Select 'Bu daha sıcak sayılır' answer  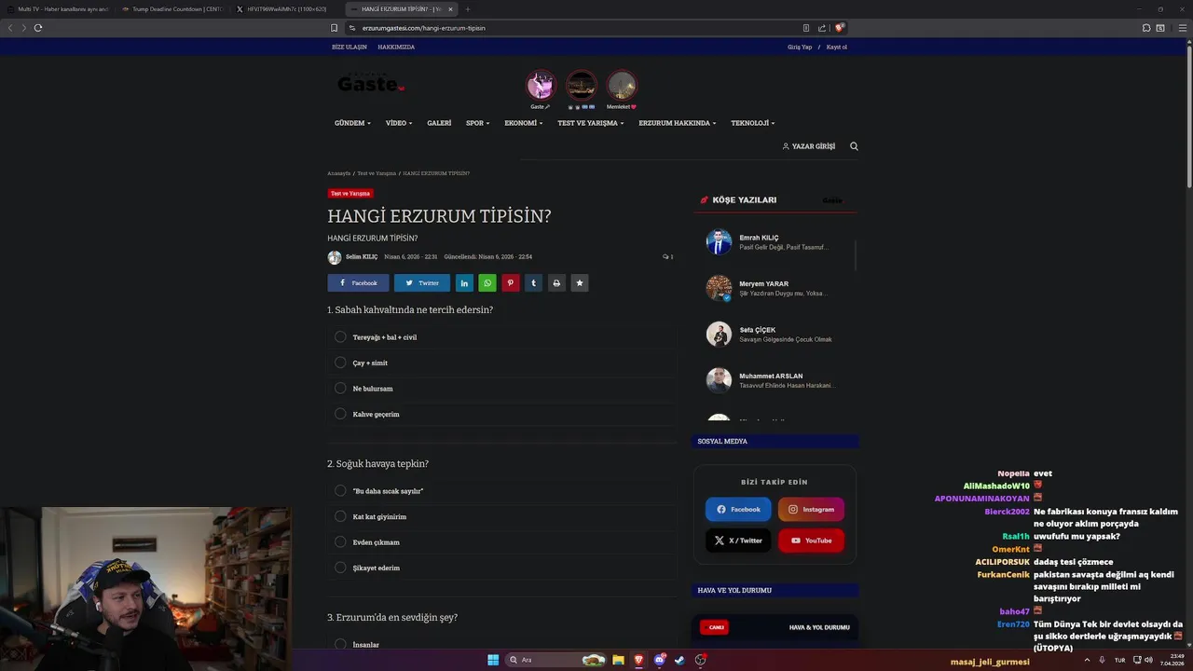point(501,491)
